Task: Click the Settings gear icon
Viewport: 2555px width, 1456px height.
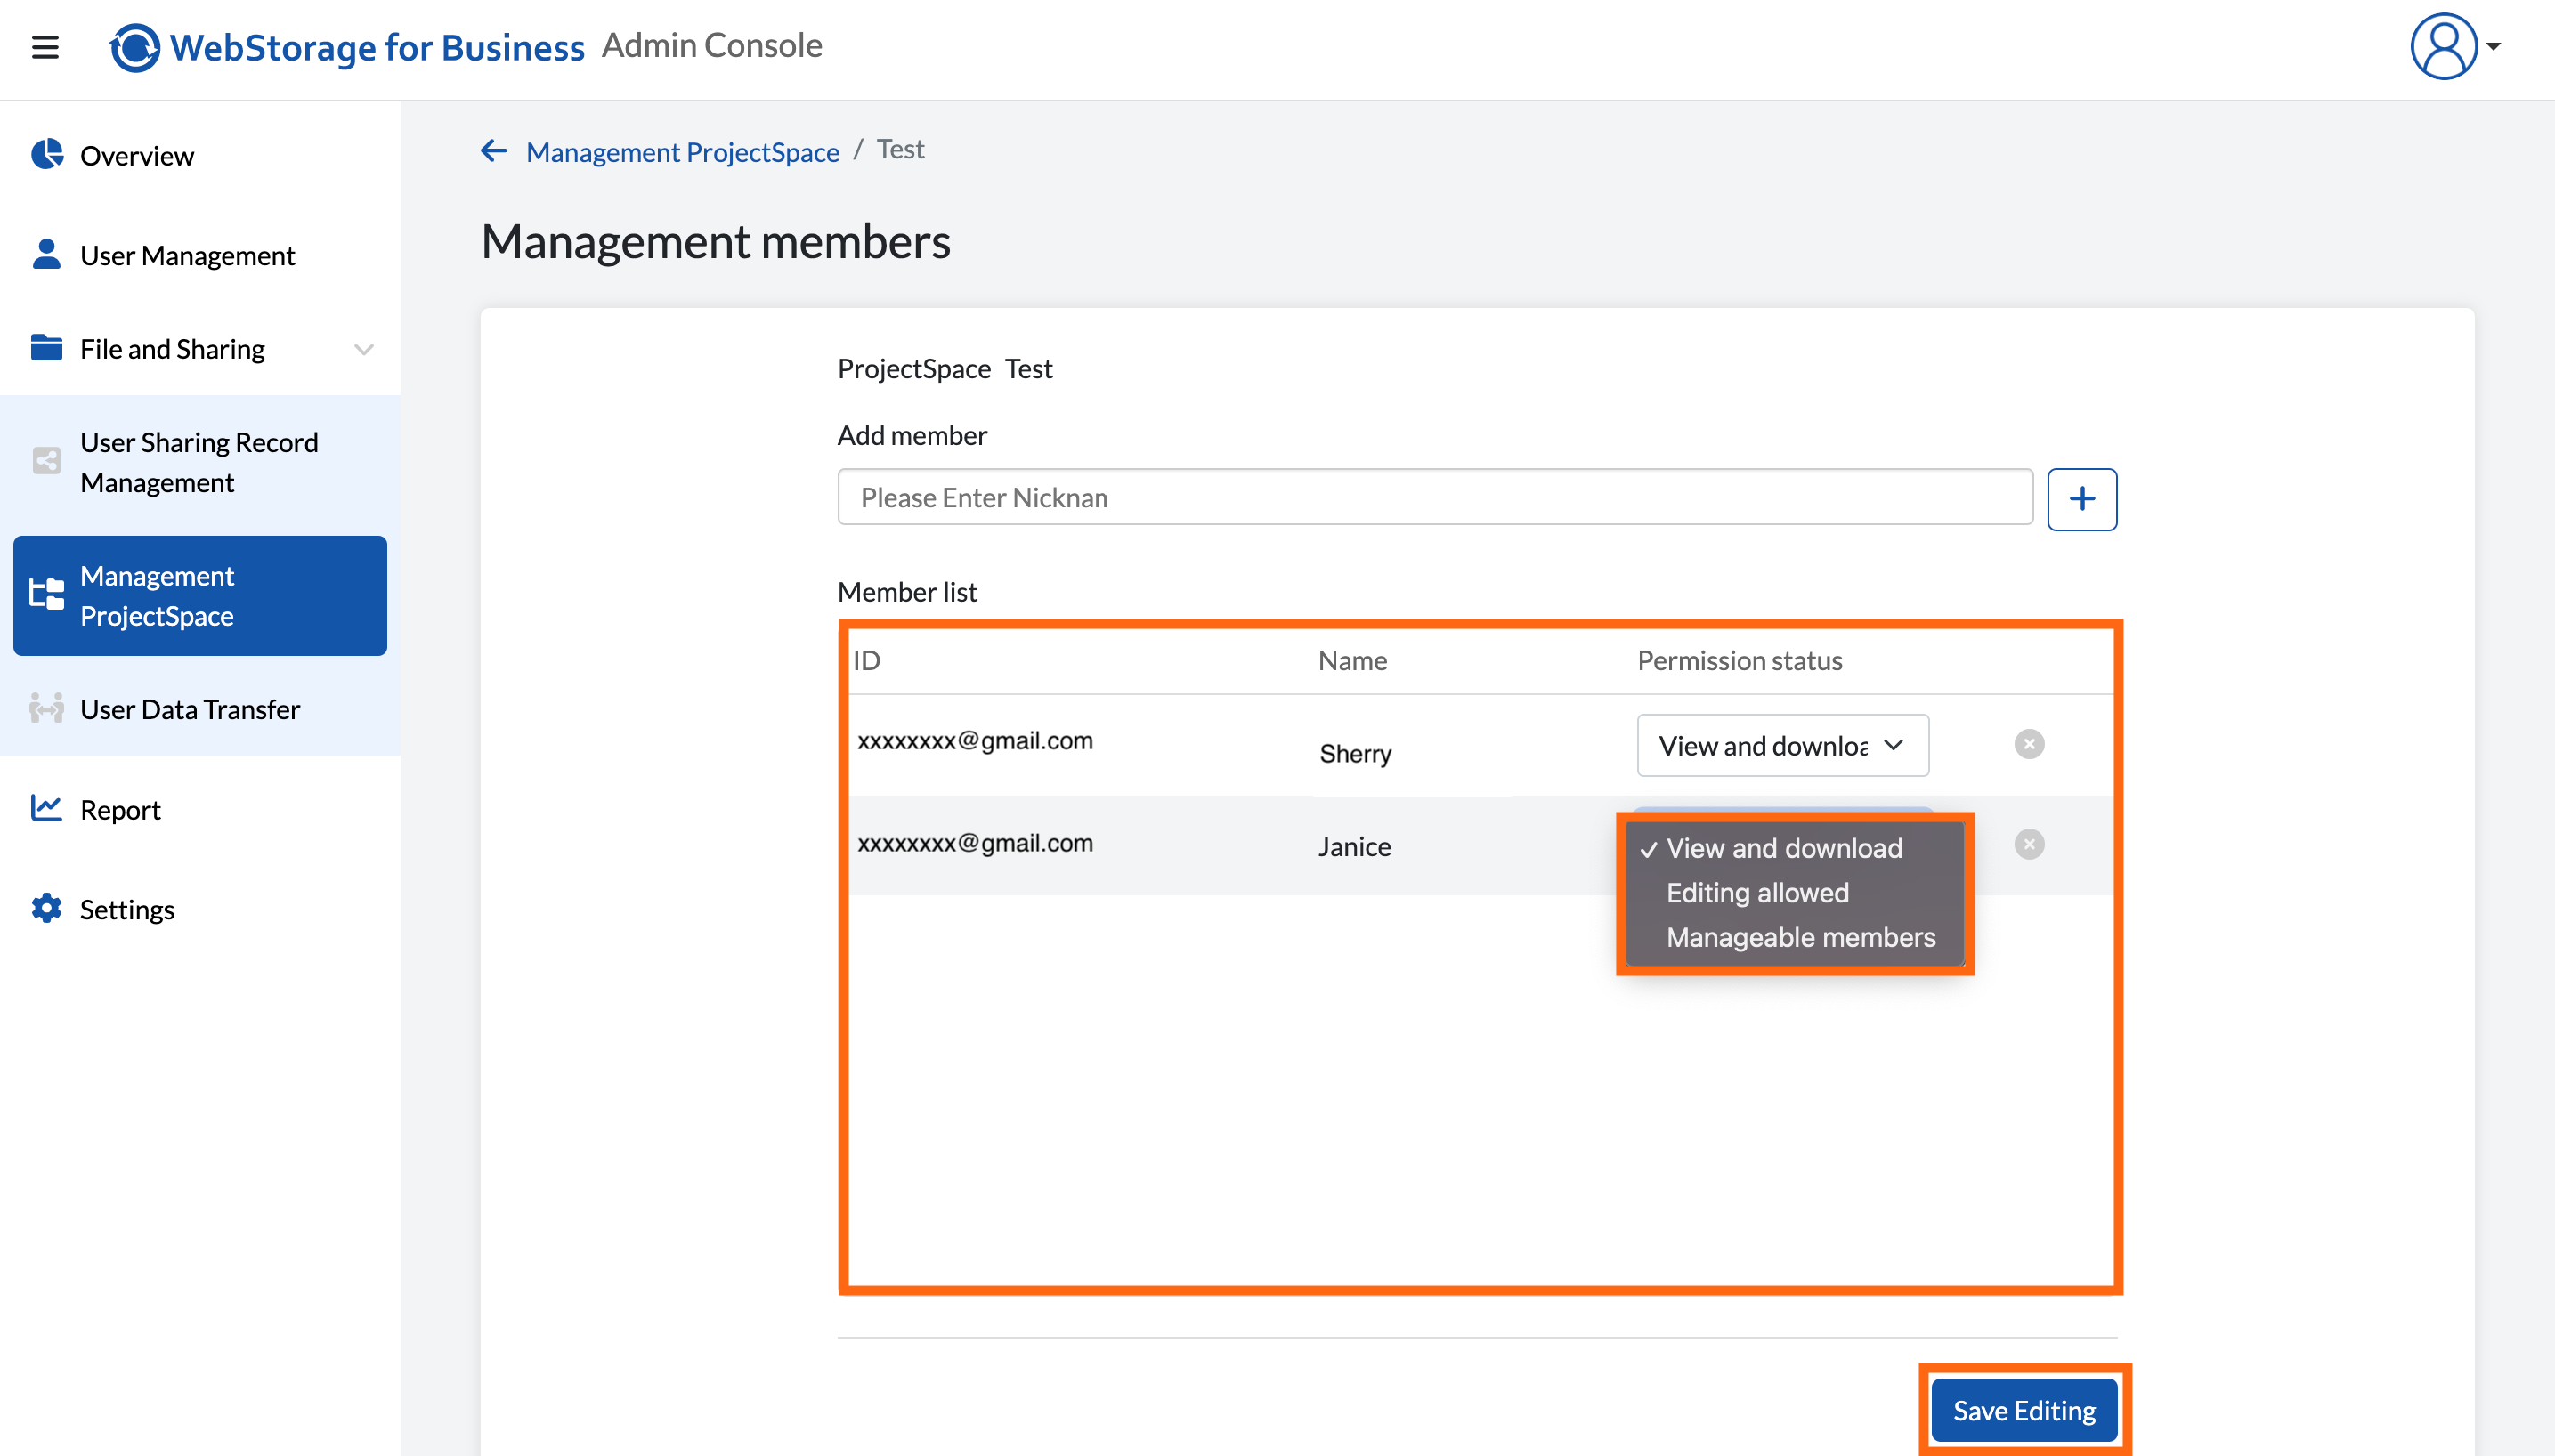Action: [x=46, y=908]
